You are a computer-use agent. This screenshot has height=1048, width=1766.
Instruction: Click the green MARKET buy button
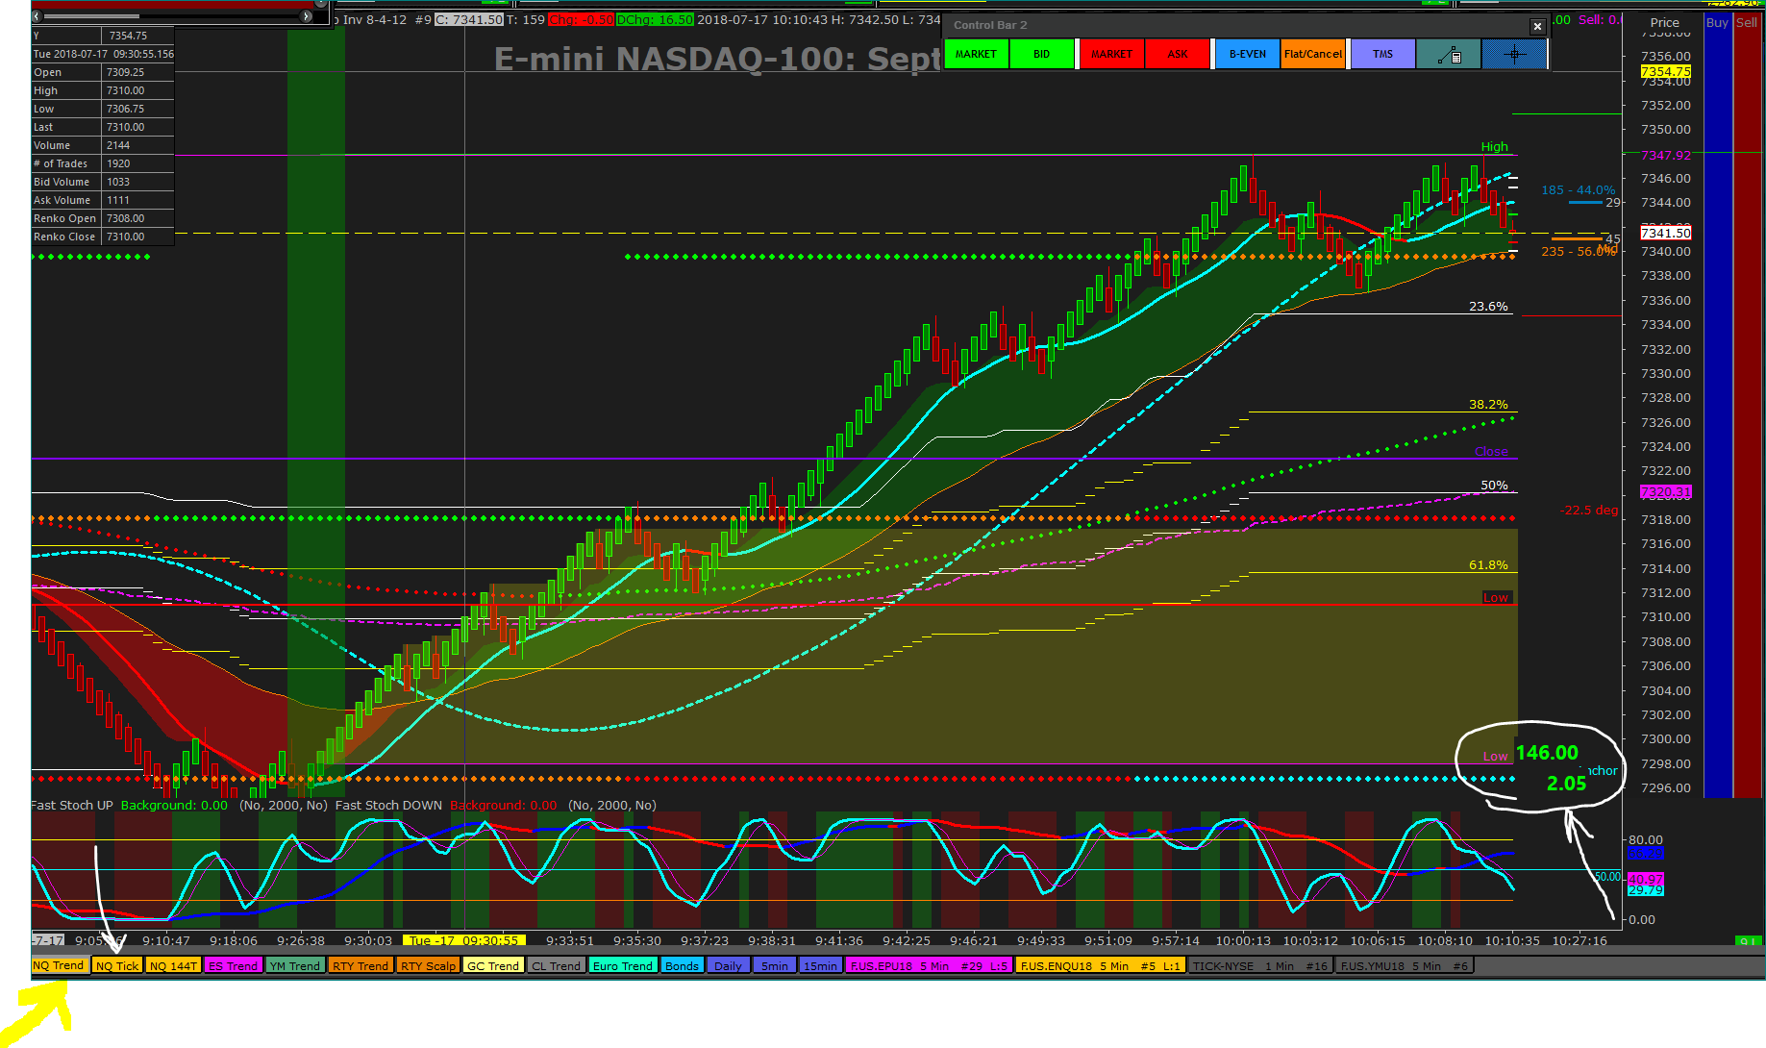click(x=977, y=54)
